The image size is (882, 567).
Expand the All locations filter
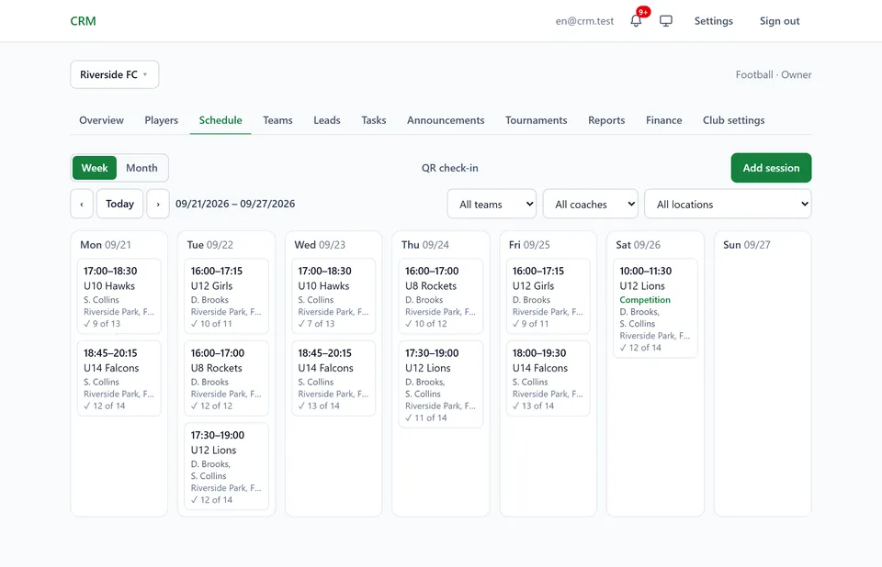pyautogui.click(x=728, y=204)
